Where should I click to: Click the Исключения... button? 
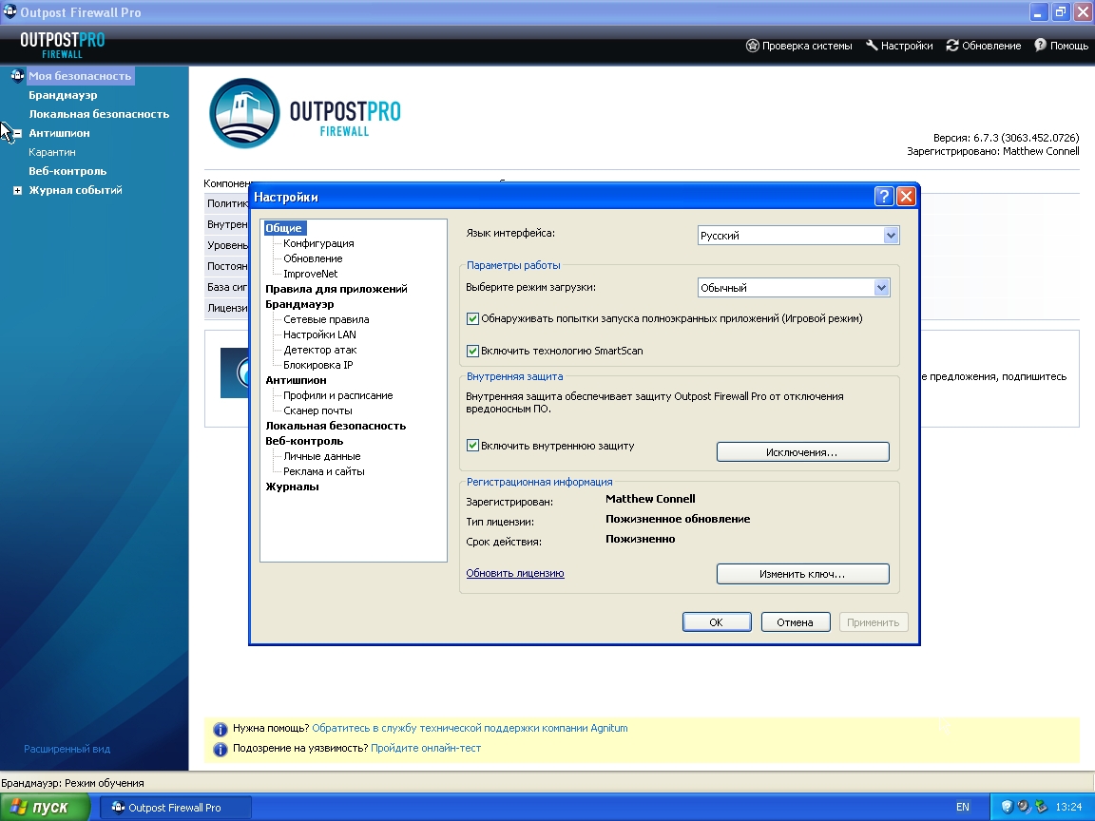coord(802,452)
